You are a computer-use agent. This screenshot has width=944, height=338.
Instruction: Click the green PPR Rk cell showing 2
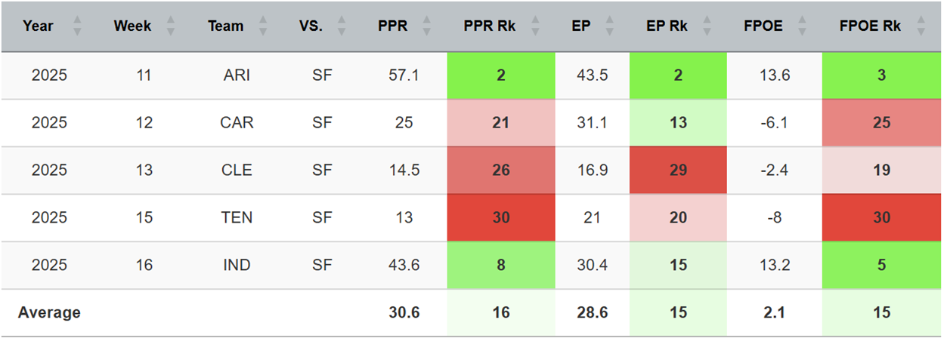[x=501, y=75]
